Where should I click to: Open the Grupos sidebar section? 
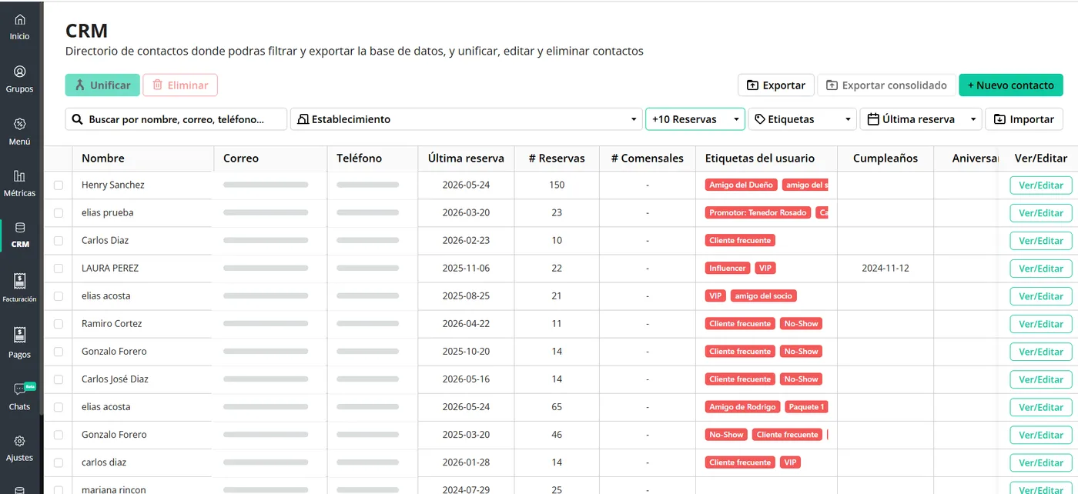tap(20, 79)
